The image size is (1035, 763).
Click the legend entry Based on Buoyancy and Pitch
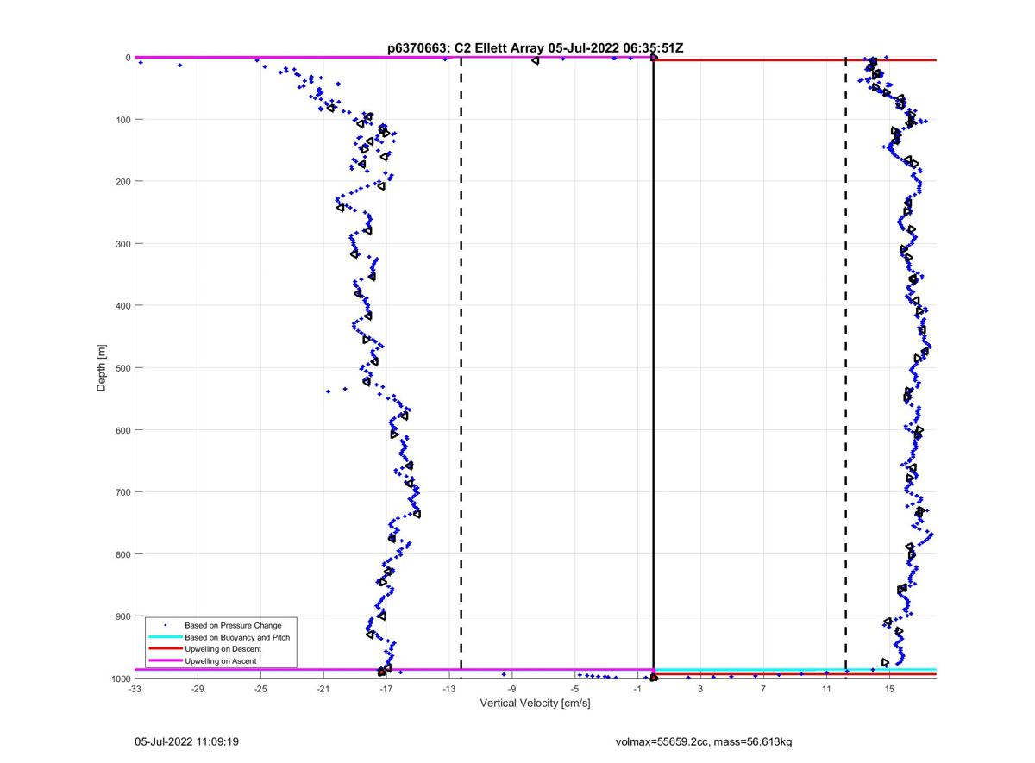237,637
